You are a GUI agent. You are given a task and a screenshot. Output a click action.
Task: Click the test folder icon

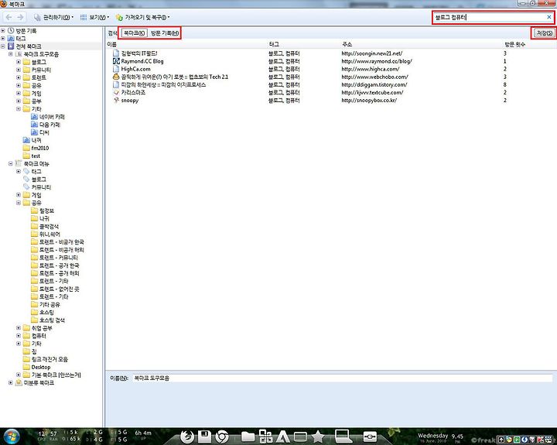26,156
